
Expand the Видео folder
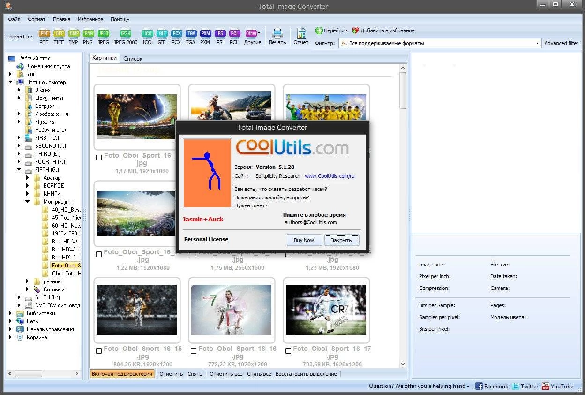(x=19, y=90)
